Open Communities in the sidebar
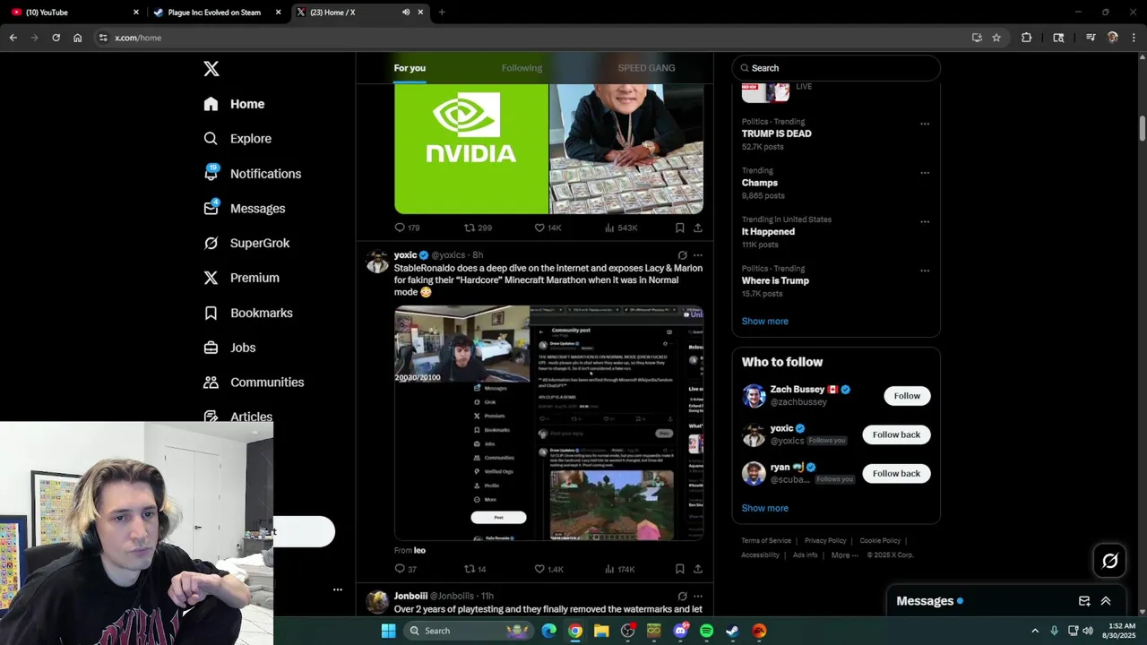1147x645 pixels. pos(254,383)
